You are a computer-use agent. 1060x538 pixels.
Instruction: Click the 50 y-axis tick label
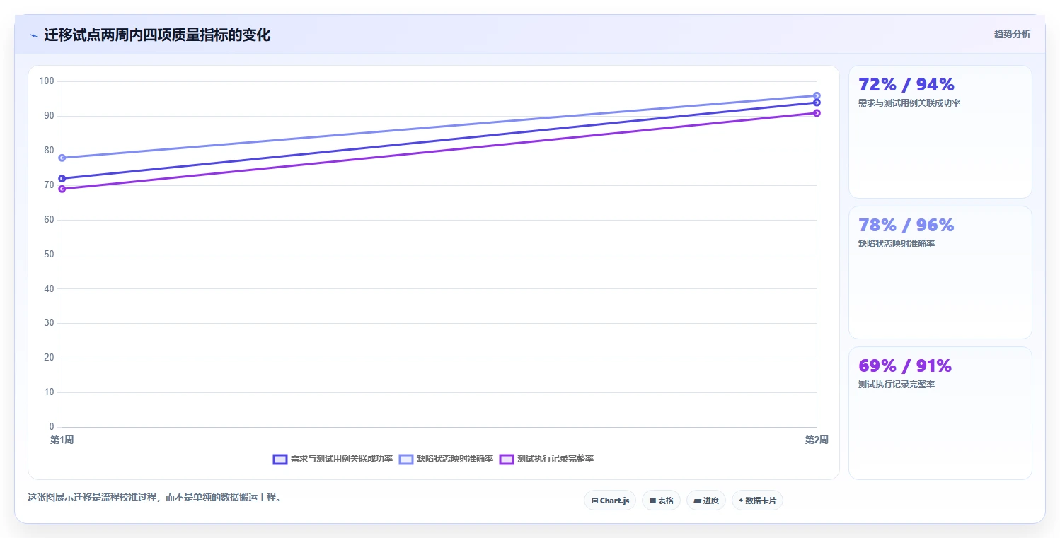[x=49, y=255]
